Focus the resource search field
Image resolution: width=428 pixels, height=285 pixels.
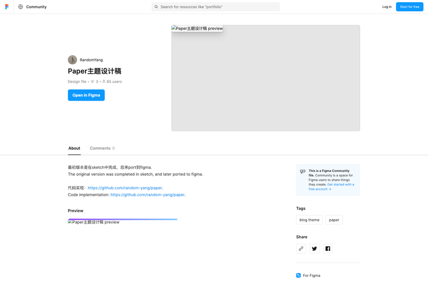point(216,7)
